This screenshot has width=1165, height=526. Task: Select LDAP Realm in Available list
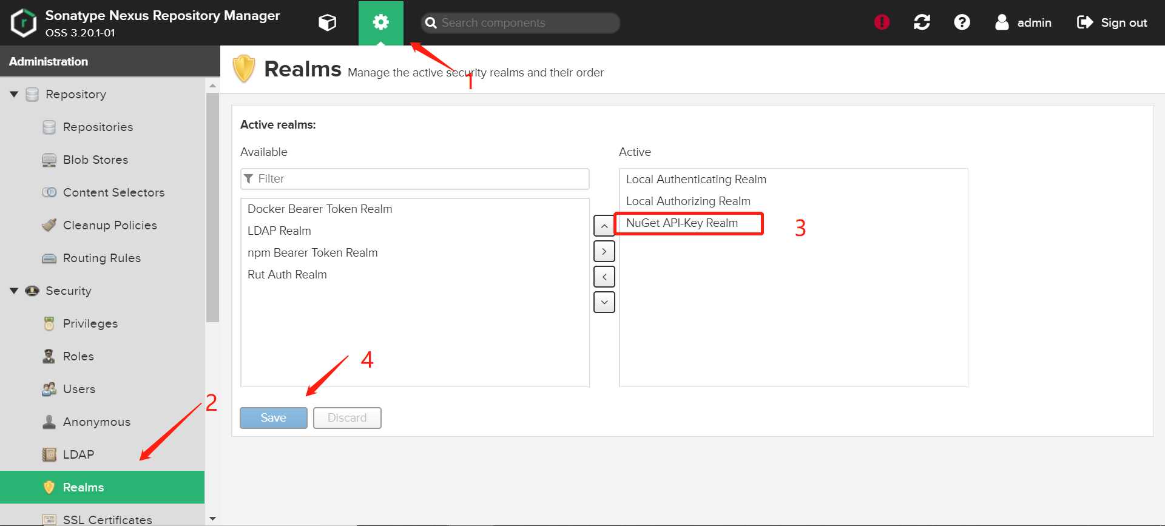pyautogui.click(x=415, y=231)
